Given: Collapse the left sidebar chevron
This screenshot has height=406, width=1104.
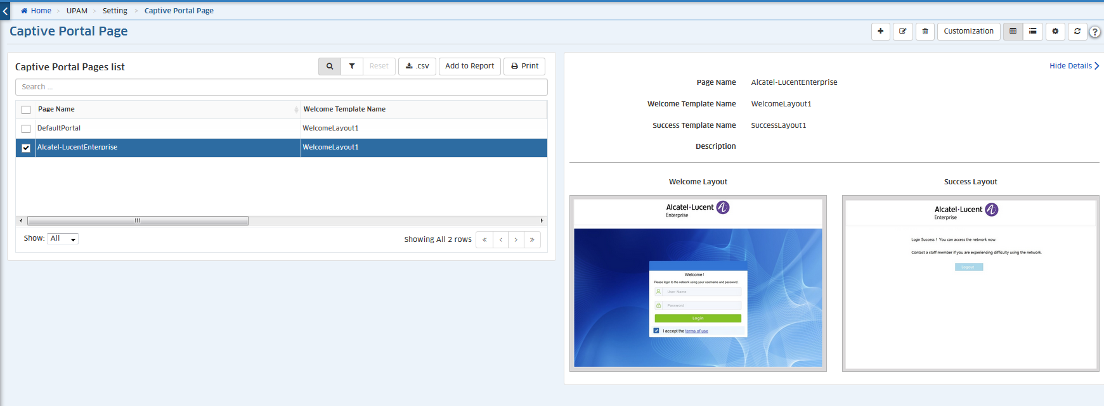Looking at the screenshot, I should pyautogui.click(x=5, y=11).
